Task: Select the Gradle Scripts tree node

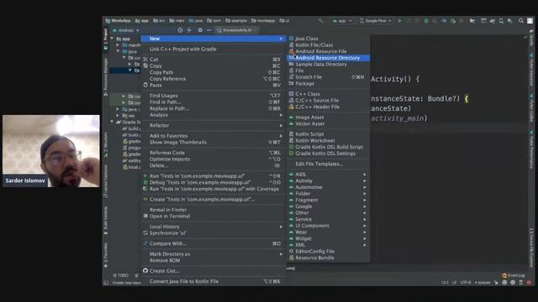Action: point(129,122)
